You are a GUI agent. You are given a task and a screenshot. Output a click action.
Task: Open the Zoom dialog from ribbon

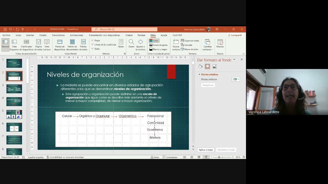click(131, 44)
